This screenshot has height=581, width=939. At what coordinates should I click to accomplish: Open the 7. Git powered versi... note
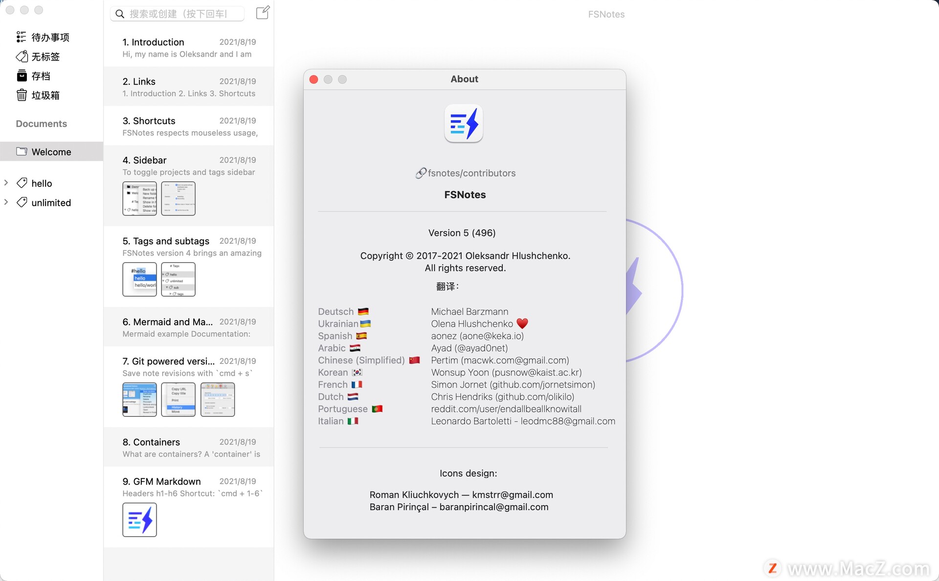(189, 387)
